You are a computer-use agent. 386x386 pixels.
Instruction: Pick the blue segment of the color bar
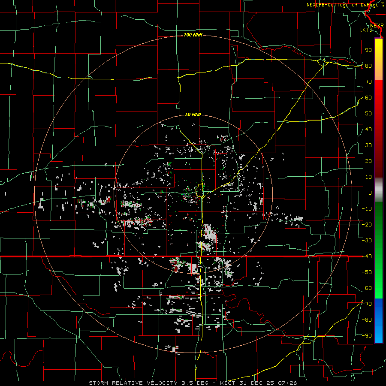click(x=379, y=320)
